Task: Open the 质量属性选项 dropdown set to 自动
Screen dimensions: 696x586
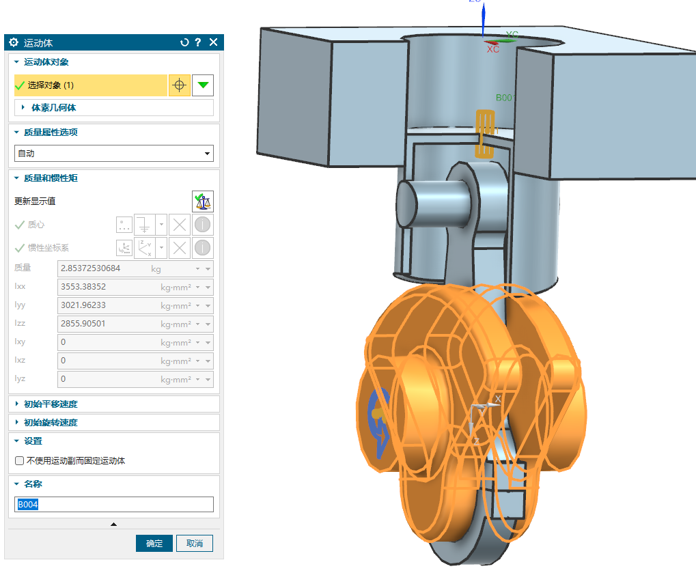Action: (x=113, y=154)
